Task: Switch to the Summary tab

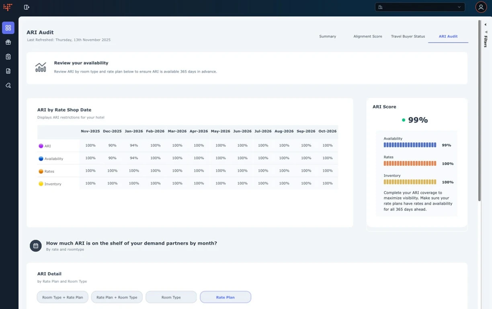Action: [x=328, y=36]
